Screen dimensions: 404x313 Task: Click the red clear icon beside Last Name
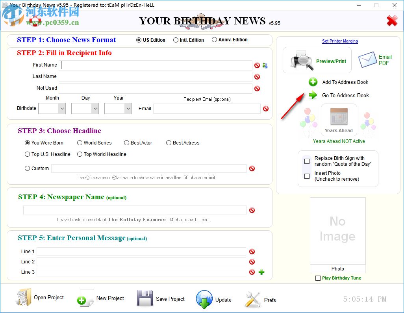point(258,77)
